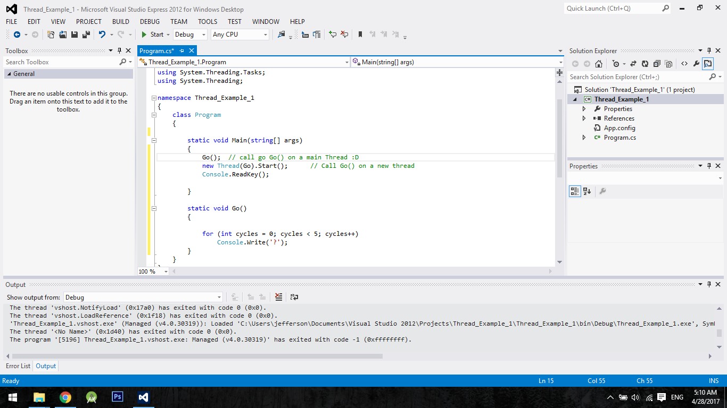Click the Open File toolbar icon
Viewport: 727px width, 408px height.
(63, 35)
